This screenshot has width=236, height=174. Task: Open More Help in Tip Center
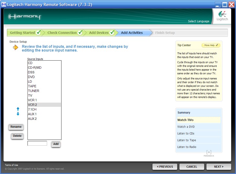[x=211, y=45]
